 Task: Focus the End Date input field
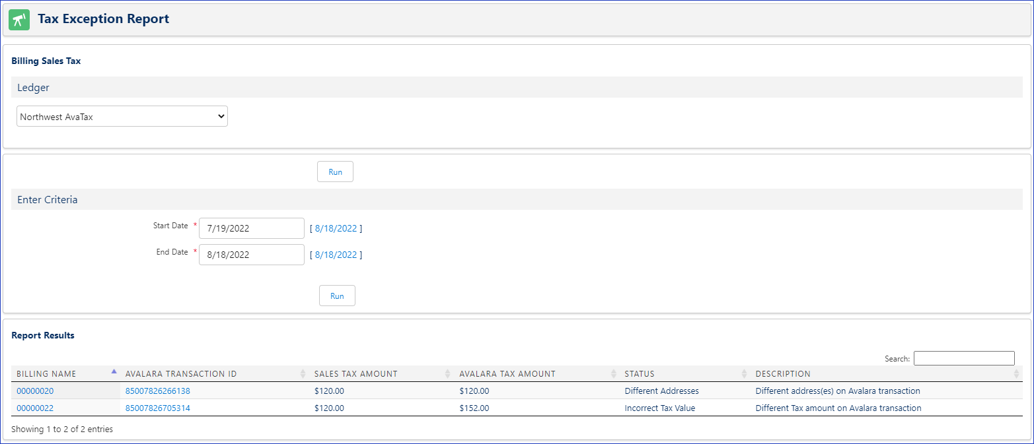click(x=252, y=255)
